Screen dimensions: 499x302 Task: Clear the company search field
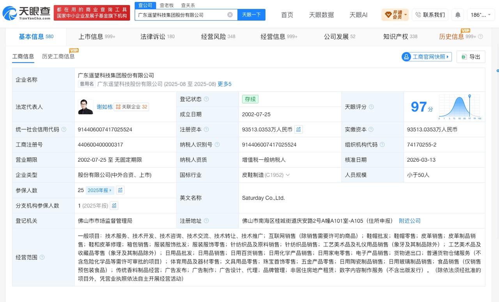(x=230, y=15)
